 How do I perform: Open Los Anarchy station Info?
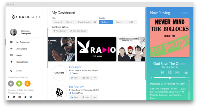(86, 97)
